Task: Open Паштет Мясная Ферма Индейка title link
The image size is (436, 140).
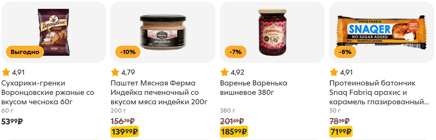Action: point(159,92)
